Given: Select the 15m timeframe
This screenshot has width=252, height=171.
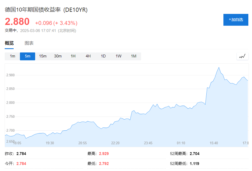Looking at the screenshot, I should [x=42, y=56].
